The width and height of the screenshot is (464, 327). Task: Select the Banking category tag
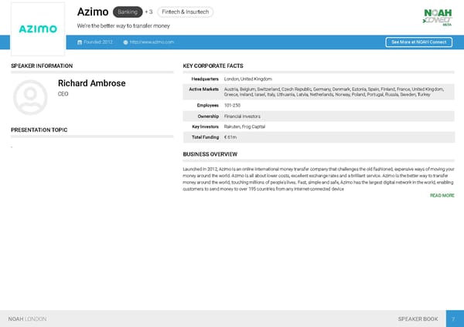(126, 12)
